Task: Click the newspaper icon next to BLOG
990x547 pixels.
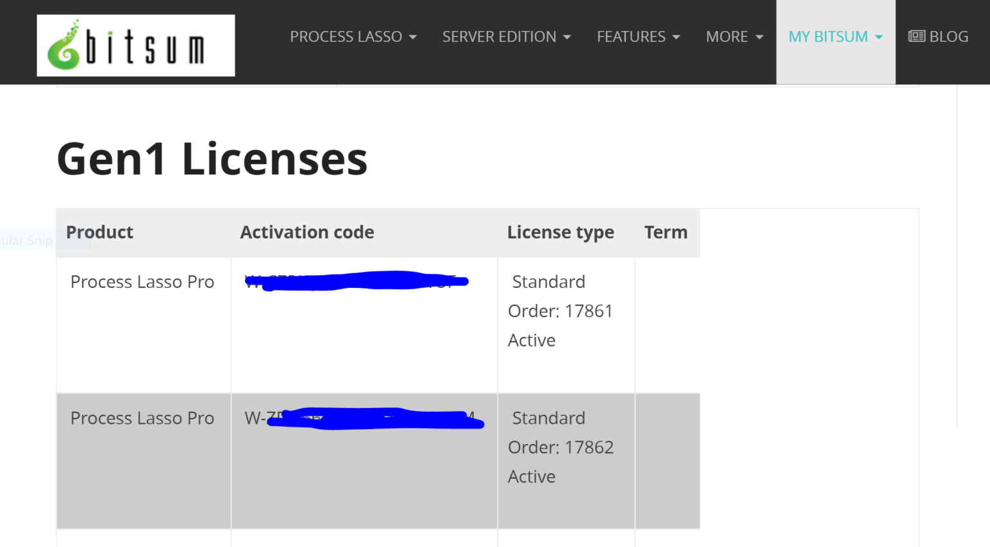Action: pos(916,36)
